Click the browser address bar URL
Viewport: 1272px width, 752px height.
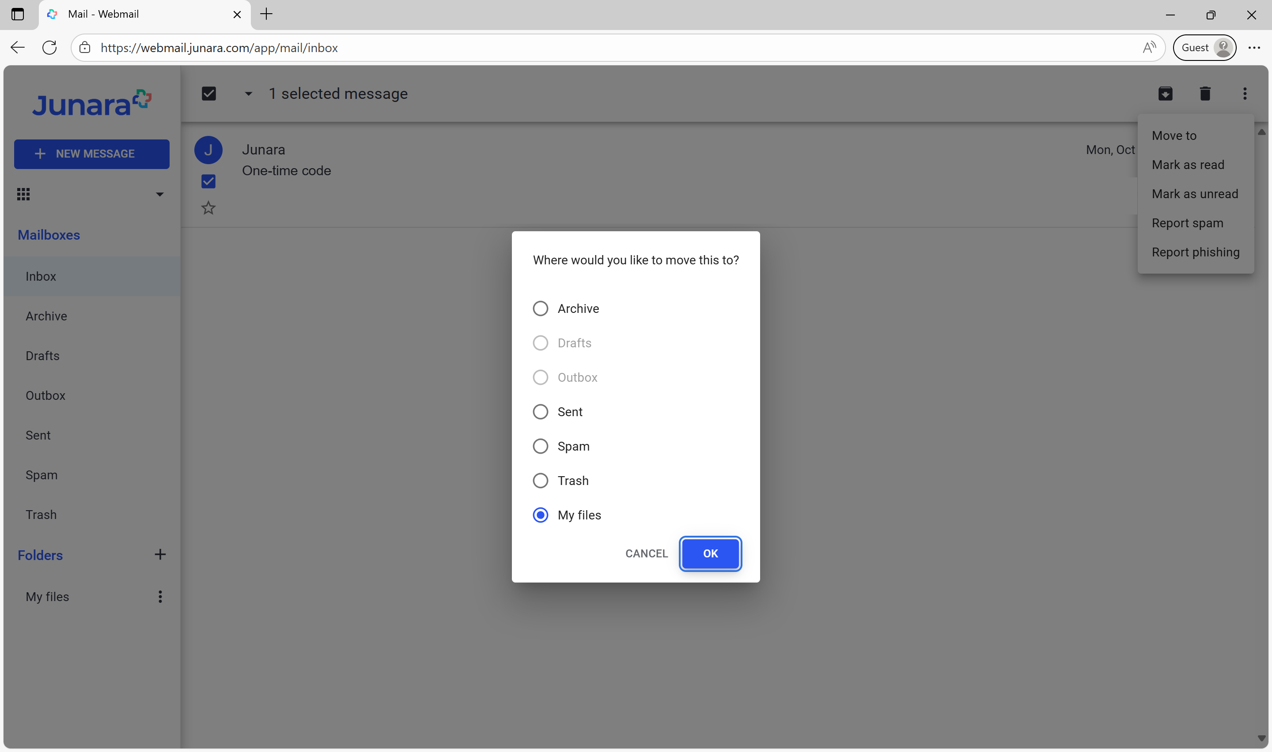pos(219,48)
